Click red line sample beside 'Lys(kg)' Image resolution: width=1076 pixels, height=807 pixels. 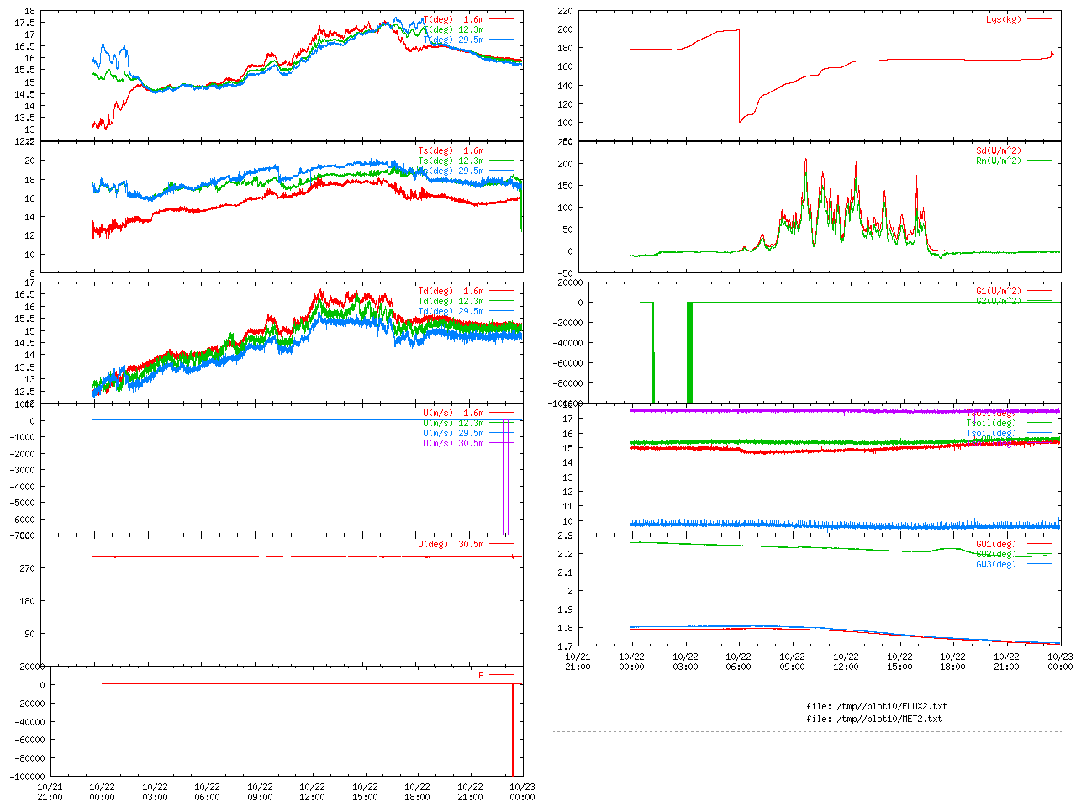[1039, 19]
